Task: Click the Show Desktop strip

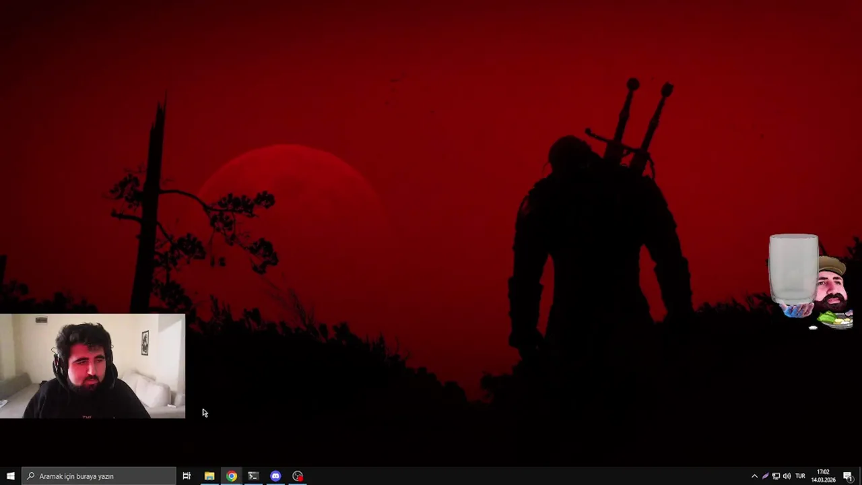Action: point(860,476)
